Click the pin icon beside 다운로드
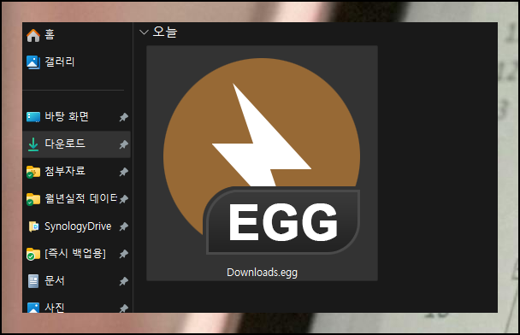520x335 pixels. (x=124, y=144)
